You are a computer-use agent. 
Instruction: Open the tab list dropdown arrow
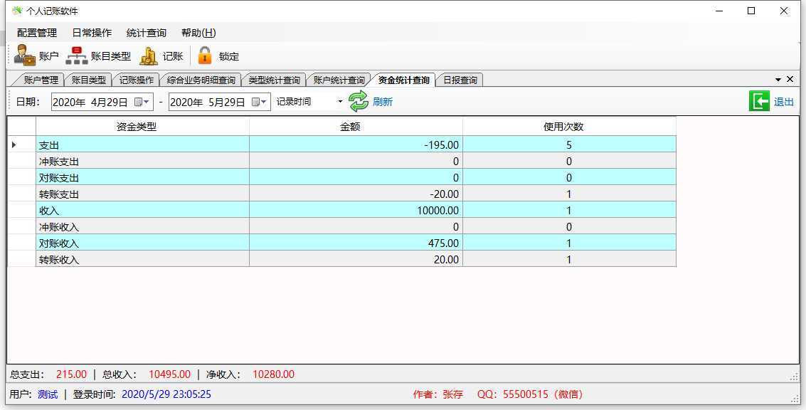(x=778, y=79)
